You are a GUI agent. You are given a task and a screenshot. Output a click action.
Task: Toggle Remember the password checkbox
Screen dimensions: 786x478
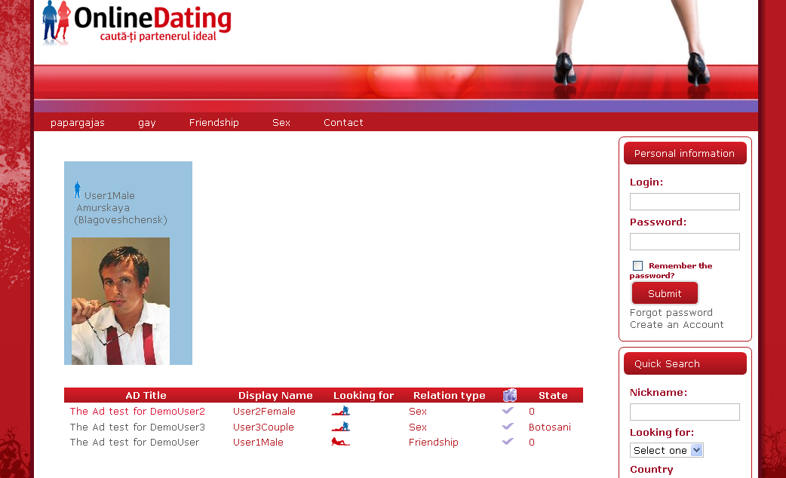click(637, 265)
